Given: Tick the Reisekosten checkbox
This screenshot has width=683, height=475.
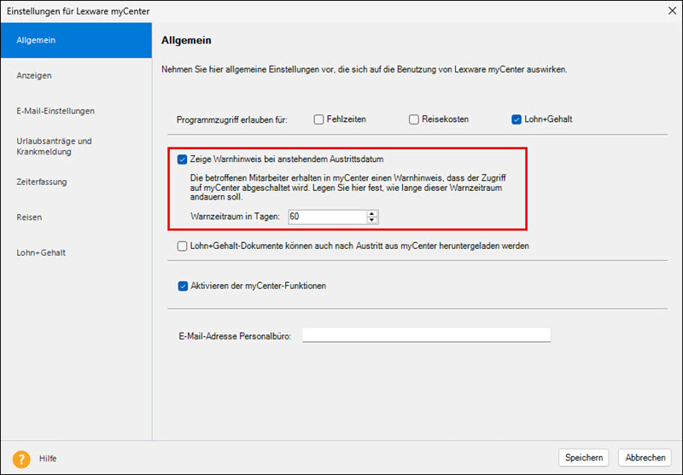Looking at the screenshot, I should point(414,119).
